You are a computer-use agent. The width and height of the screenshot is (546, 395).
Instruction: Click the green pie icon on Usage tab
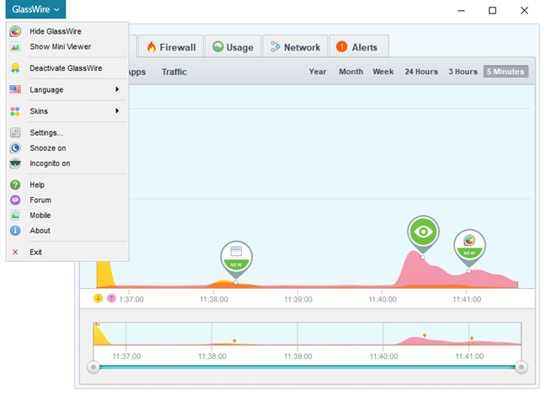click(218, 46)
